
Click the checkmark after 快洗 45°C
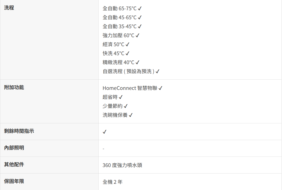point(127,53)
